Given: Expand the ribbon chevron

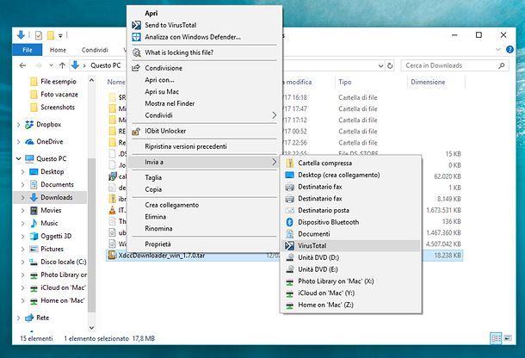Looking at the screenshot, I should (497, 50).
